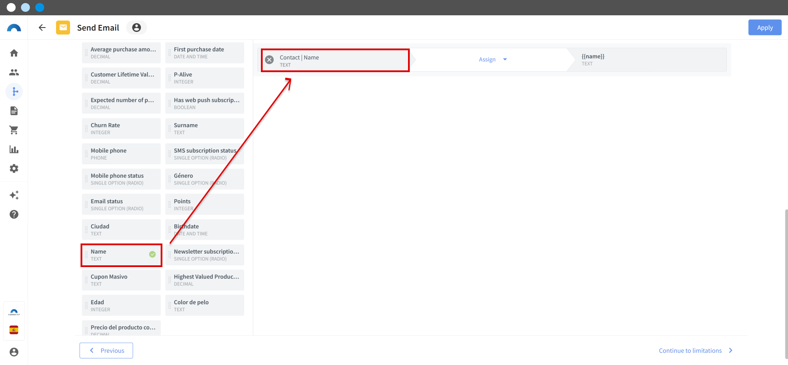This screenshot has height=365, width=788.
Task: Click the page vertical scrollbar on right
Action: 786,284
